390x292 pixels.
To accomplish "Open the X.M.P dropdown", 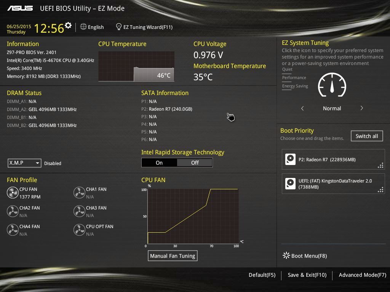I will pyautogui.click(x=24, y=163).
